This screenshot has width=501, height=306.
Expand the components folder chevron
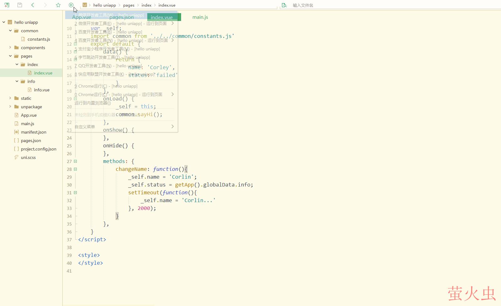pos(10,48)
